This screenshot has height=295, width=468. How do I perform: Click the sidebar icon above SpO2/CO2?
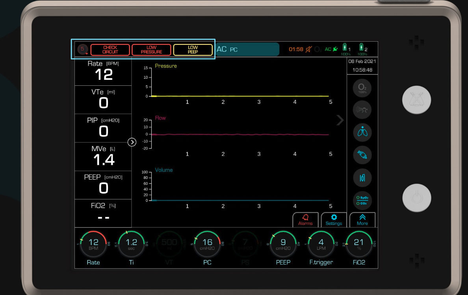[362, 178]
